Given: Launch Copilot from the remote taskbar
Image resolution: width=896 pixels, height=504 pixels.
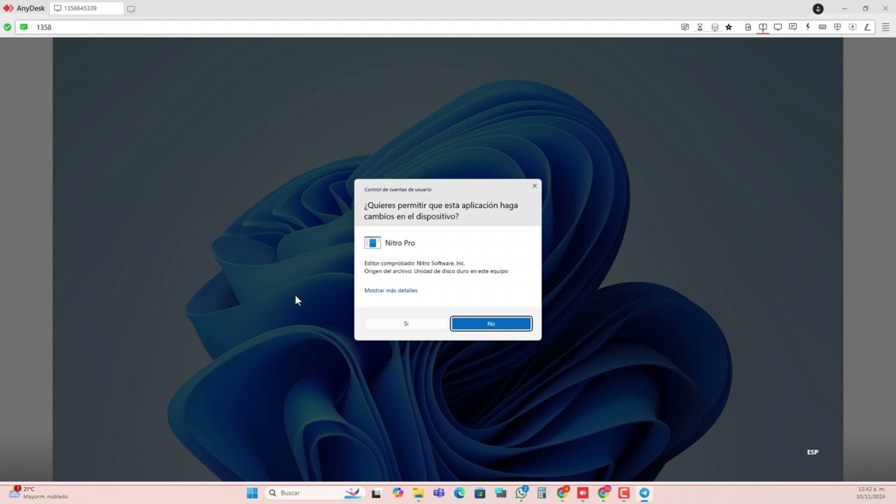Looking at the screenshot, I should point(398,493).
